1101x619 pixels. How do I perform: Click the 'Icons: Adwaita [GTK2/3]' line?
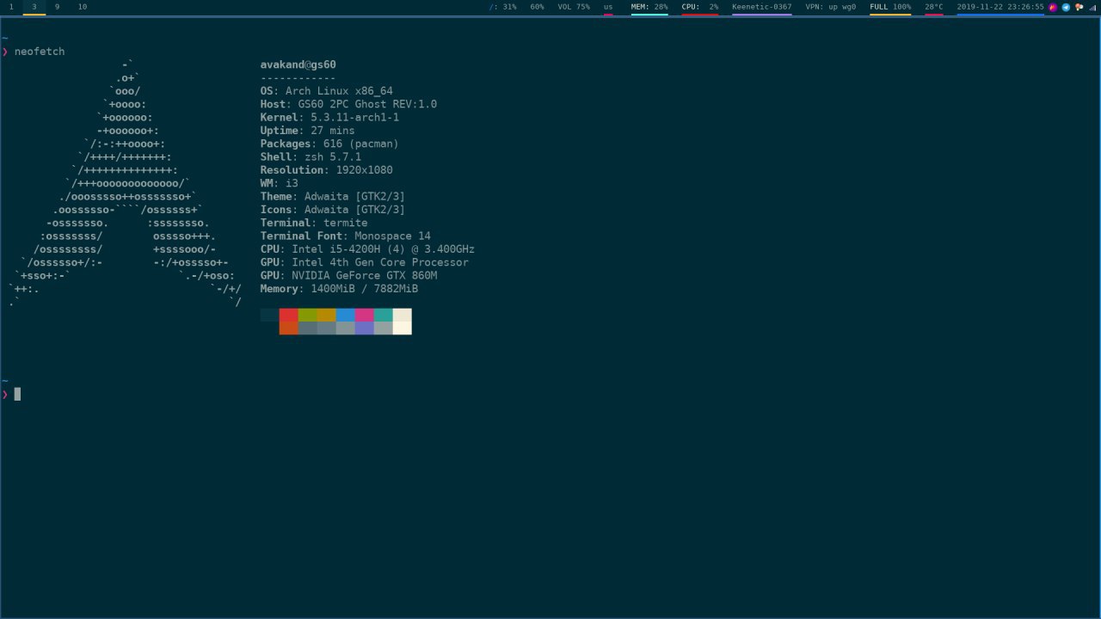tap(333, 210)
